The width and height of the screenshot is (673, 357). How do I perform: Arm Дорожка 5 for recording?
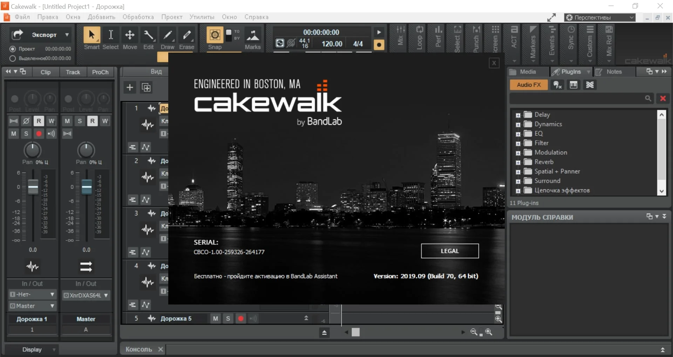tap(241, 318)
